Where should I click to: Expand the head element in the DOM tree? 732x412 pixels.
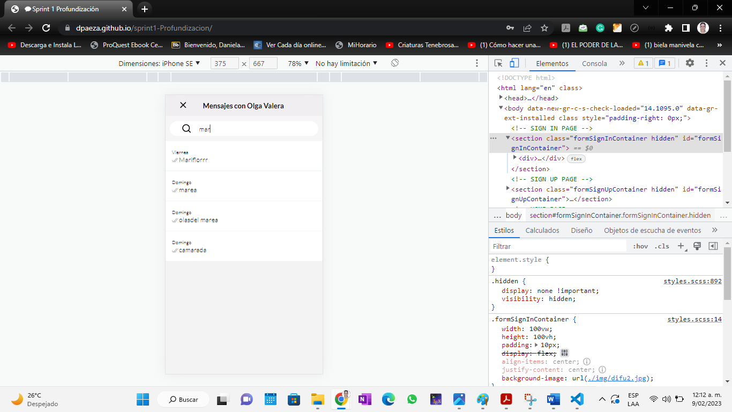click(x=501, y=98)
